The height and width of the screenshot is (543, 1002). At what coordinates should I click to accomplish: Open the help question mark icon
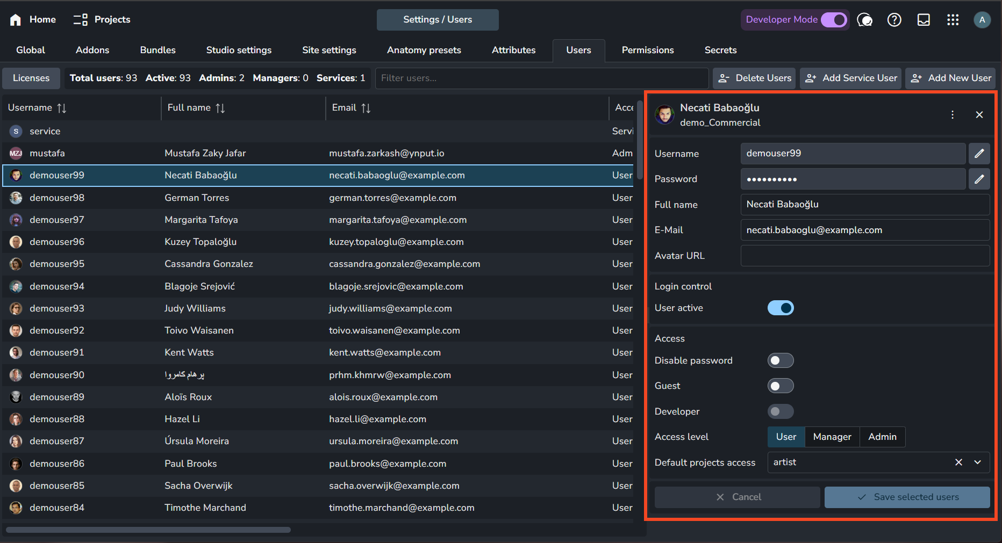point(894,20)
